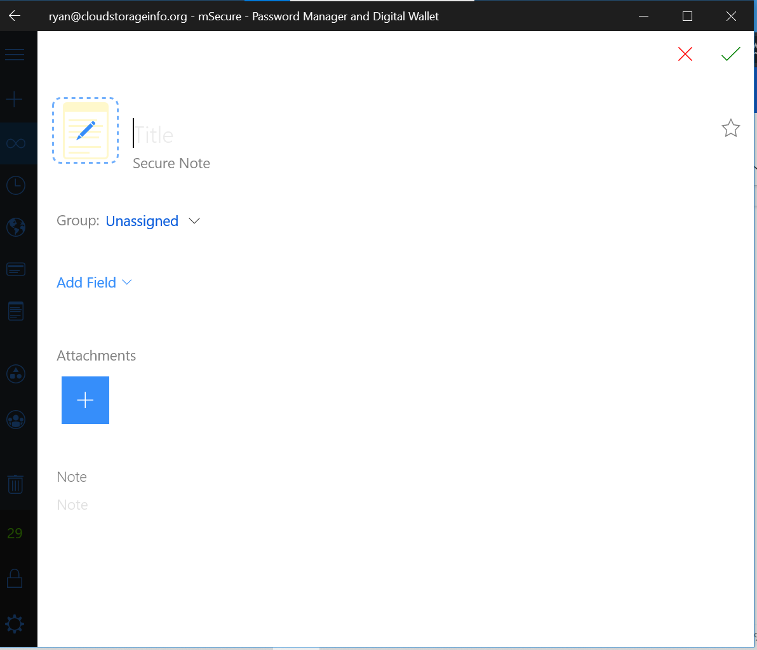Select the infinity All Items view
Viewport: 757px width, 650px height.
pos(15,143)
